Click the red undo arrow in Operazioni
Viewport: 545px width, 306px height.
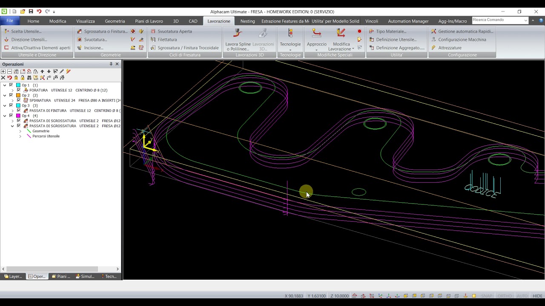(x=9, y=78)
